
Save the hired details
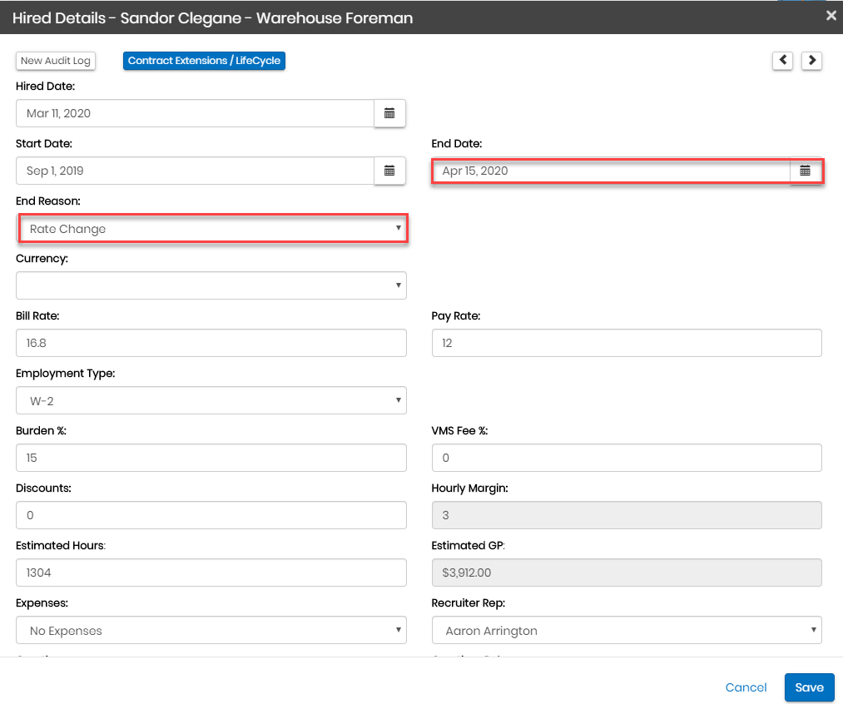click(808, 687)
